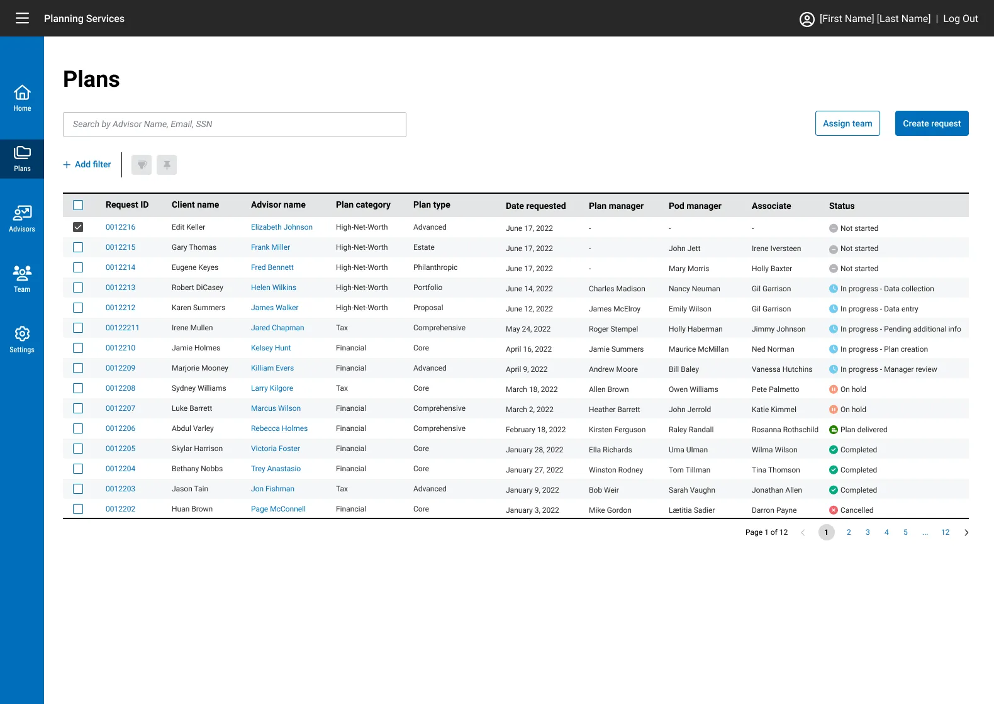
Task: Click plan manager Kirsten Ferguson cell
Action: point(617,430)
